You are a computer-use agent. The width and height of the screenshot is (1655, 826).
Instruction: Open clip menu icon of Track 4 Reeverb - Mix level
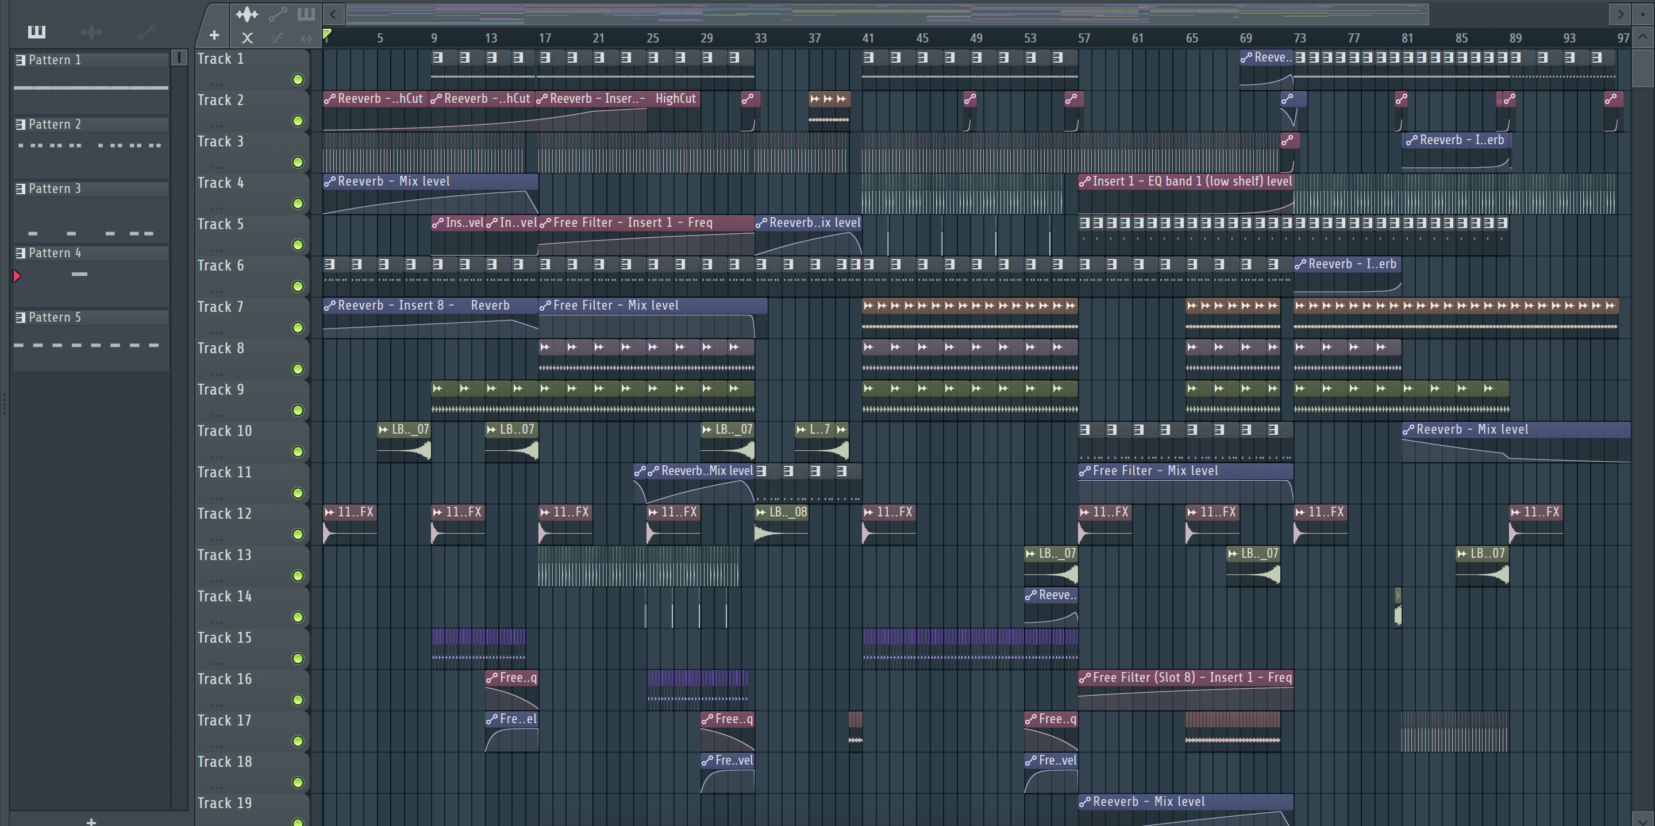[330, 182]
